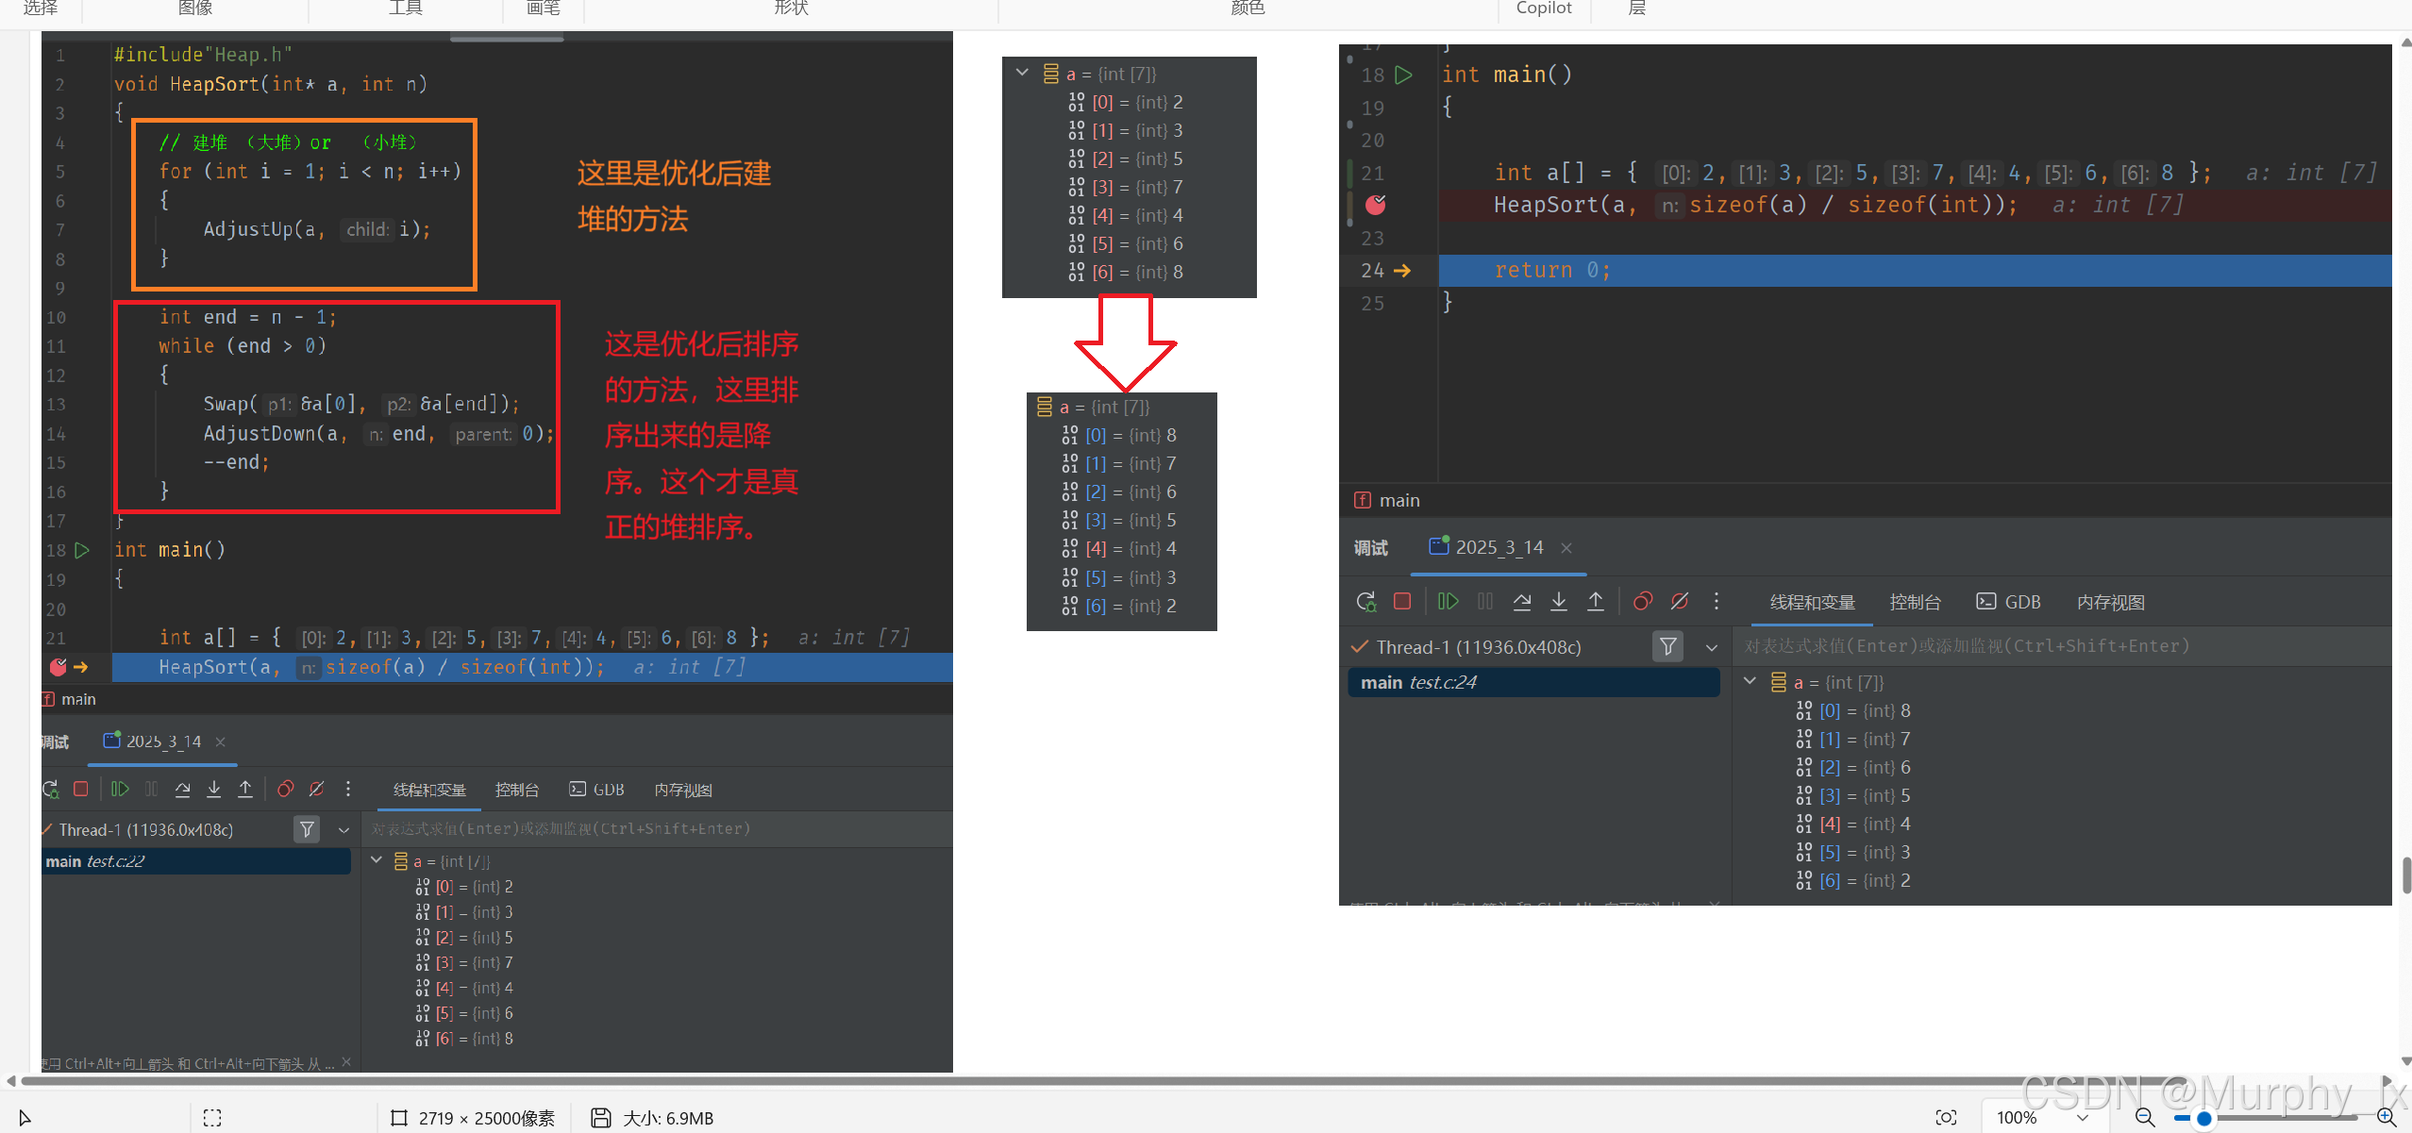Open thread dropdown chevron next to Thread-1 filter
2412x1133 pixels.
1712,647
